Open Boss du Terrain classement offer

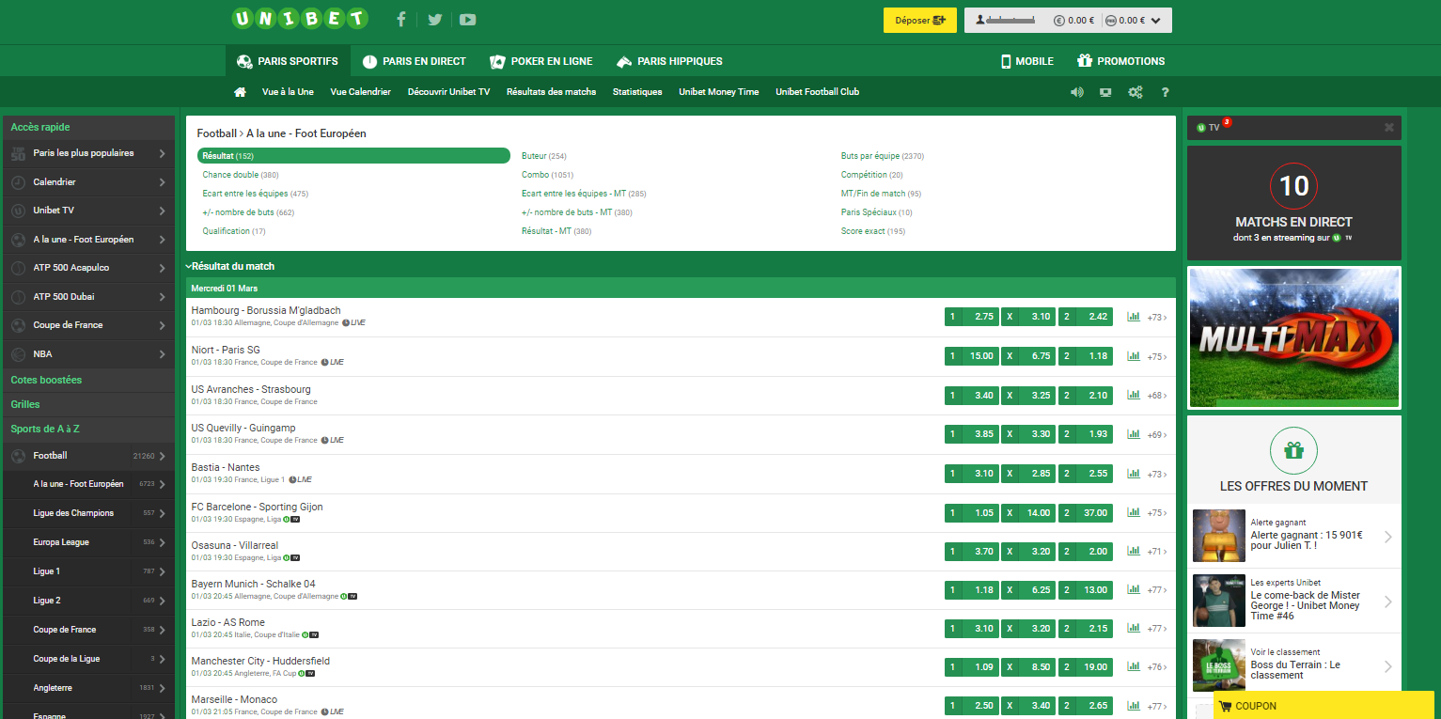point(1293,665)
